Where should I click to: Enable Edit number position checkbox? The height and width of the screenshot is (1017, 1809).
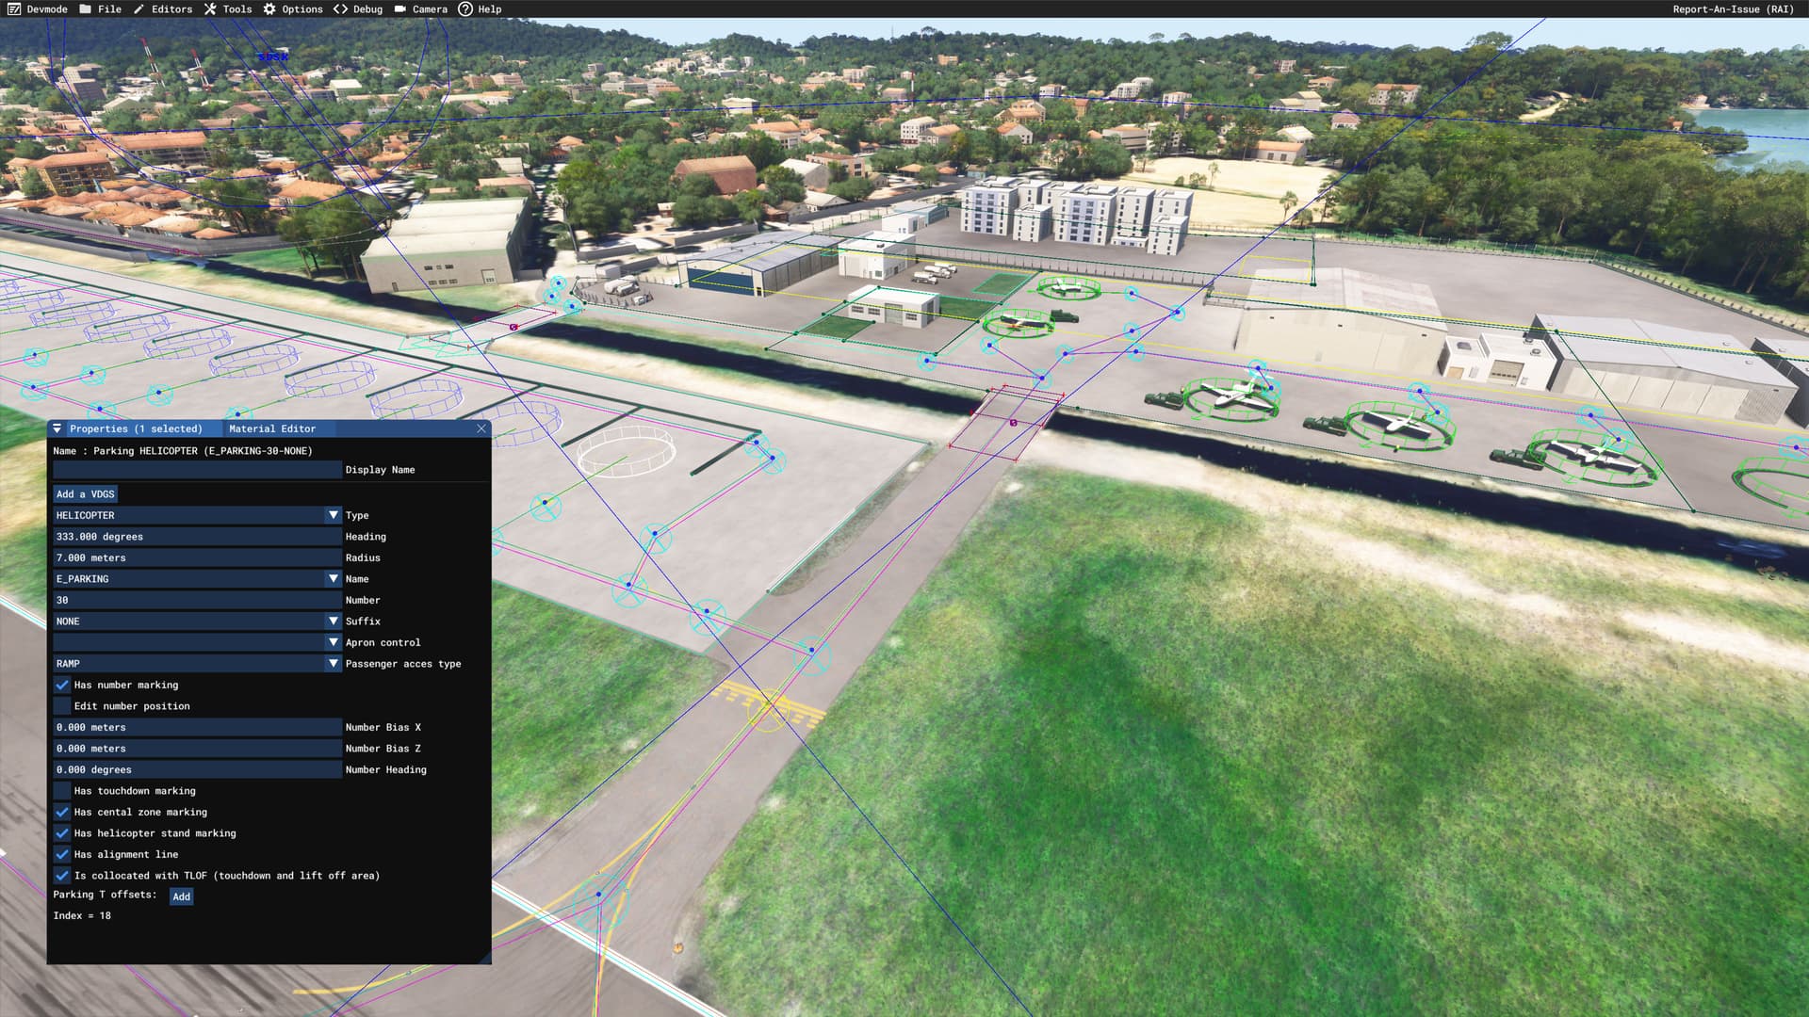point(62,705)
